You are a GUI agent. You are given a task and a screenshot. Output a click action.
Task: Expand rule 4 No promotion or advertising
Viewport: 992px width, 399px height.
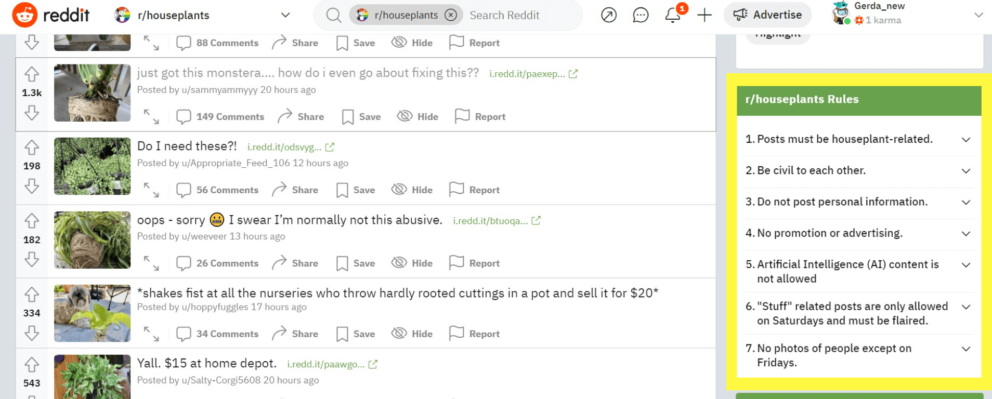(965, 234)
